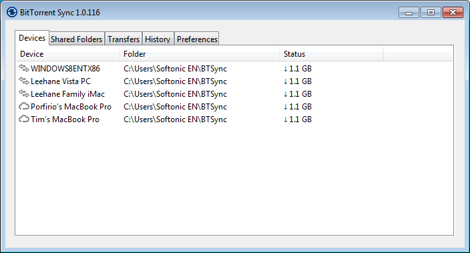Switch to the History tab
470x253 pixels.
click(158, 39)
